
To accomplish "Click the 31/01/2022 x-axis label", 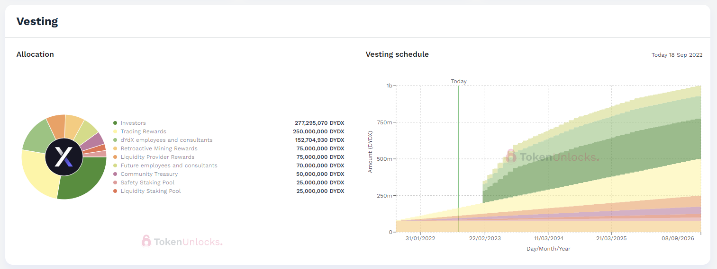I will coord(420,238).
